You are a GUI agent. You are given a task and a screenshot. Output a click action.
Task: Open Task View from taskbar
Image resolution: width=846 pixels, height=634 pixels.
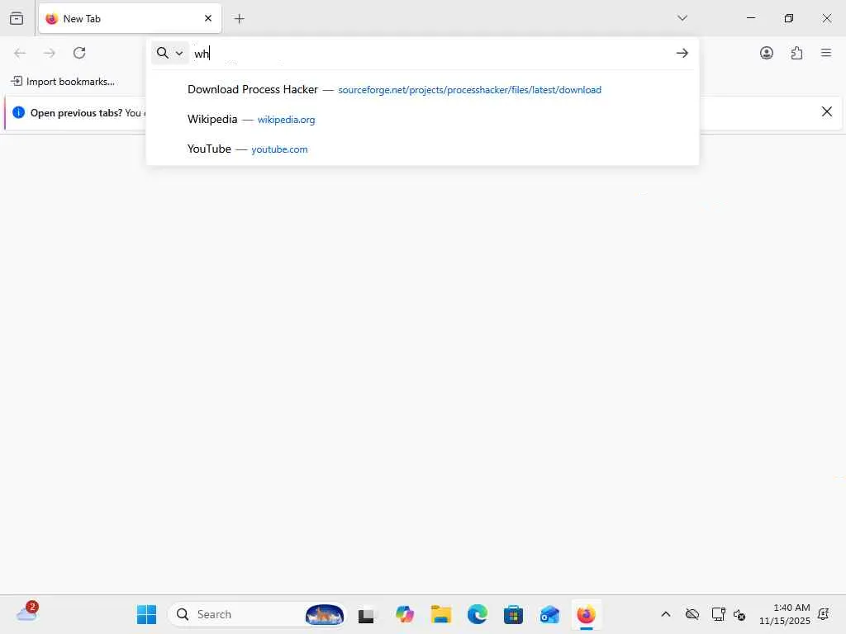(x=366, y=615)
